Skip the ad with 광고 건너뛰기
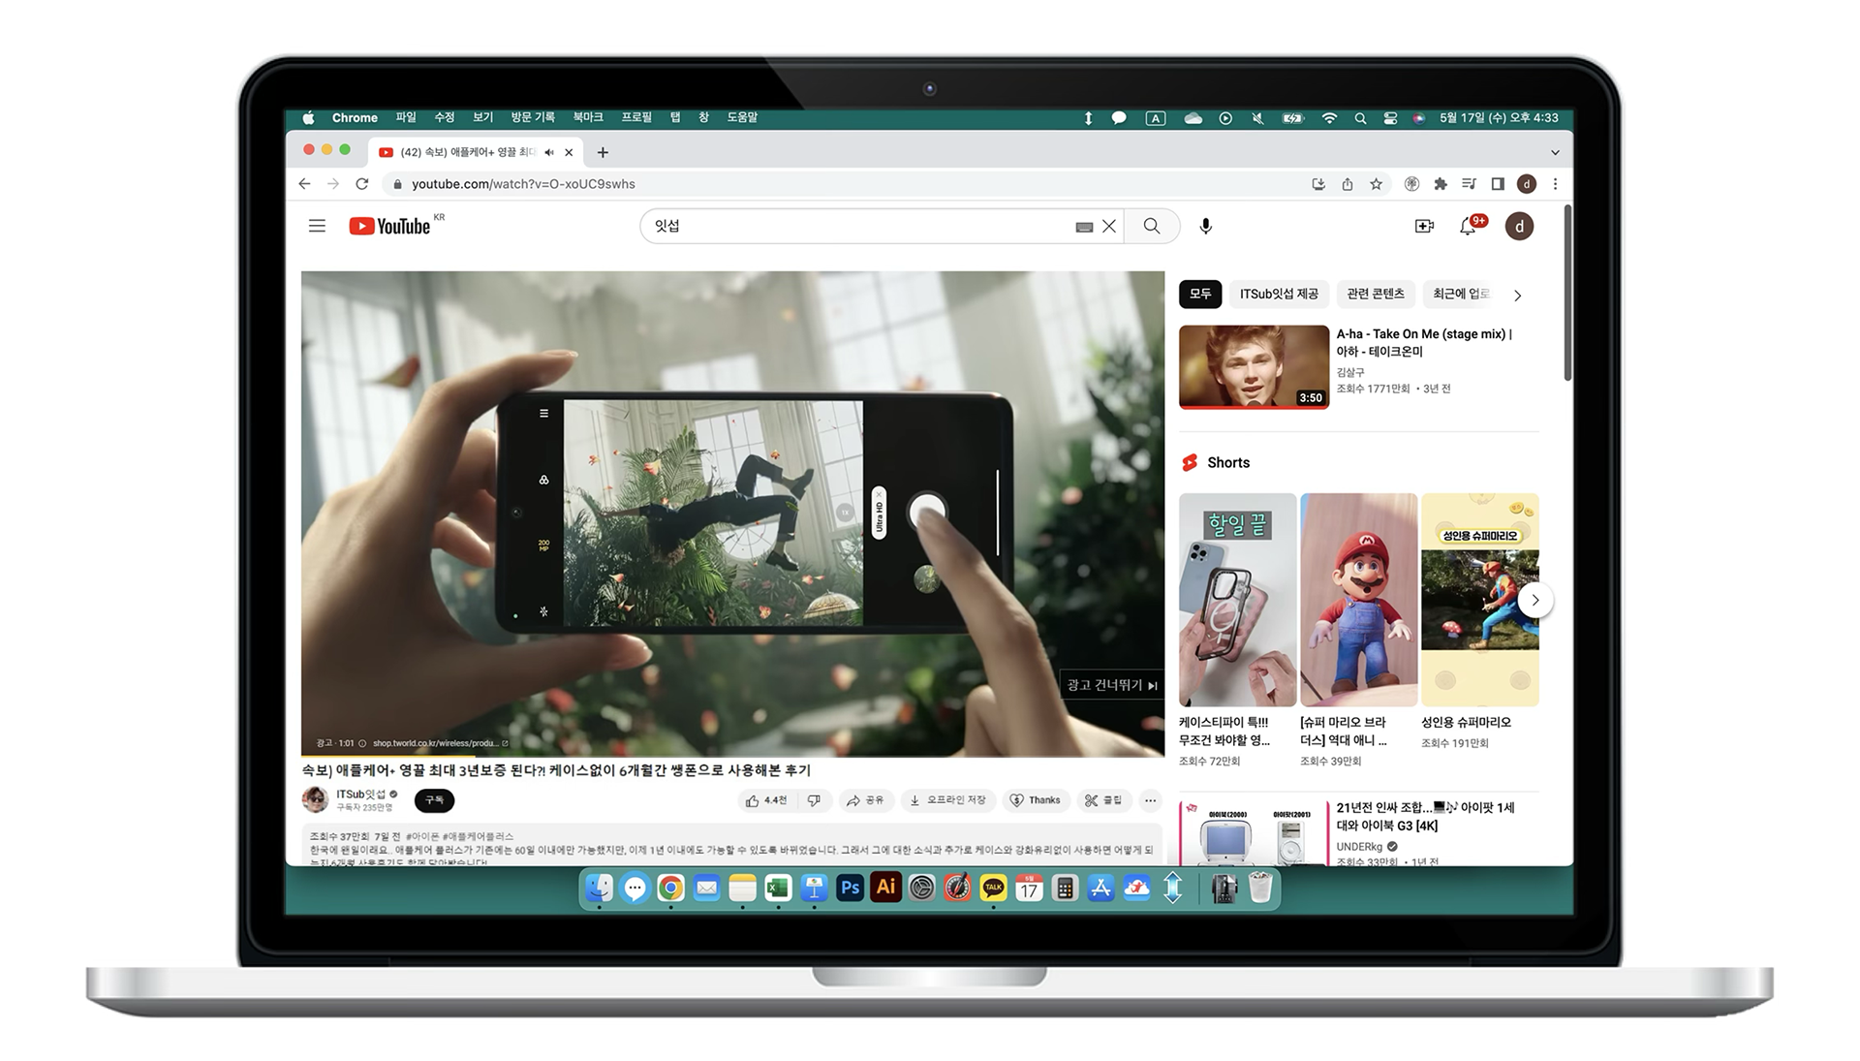1860x1061 pixels. click(x=1111, y=685)
